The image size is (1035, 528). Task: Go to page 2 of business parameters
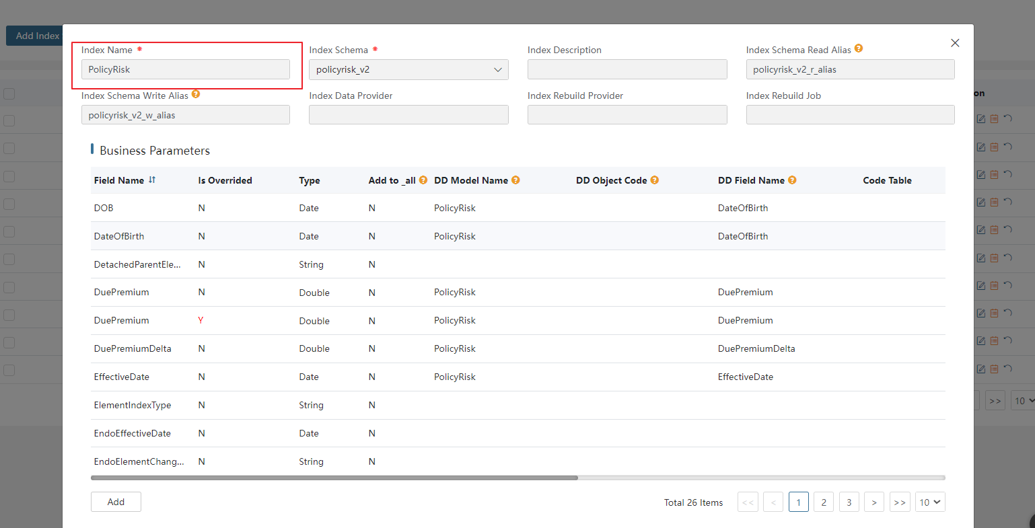click(x=824, y=502)
